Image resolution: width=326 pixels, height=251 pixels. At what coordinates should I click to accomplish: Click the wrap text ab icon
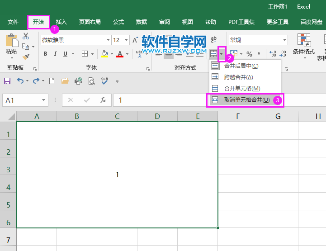pos(213,39)
